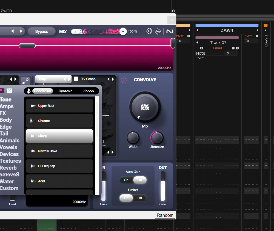Select Hi Freq Zap preset
Viewport: 274px width, 231px height.
pyautogui.click(x=59, y=166)
